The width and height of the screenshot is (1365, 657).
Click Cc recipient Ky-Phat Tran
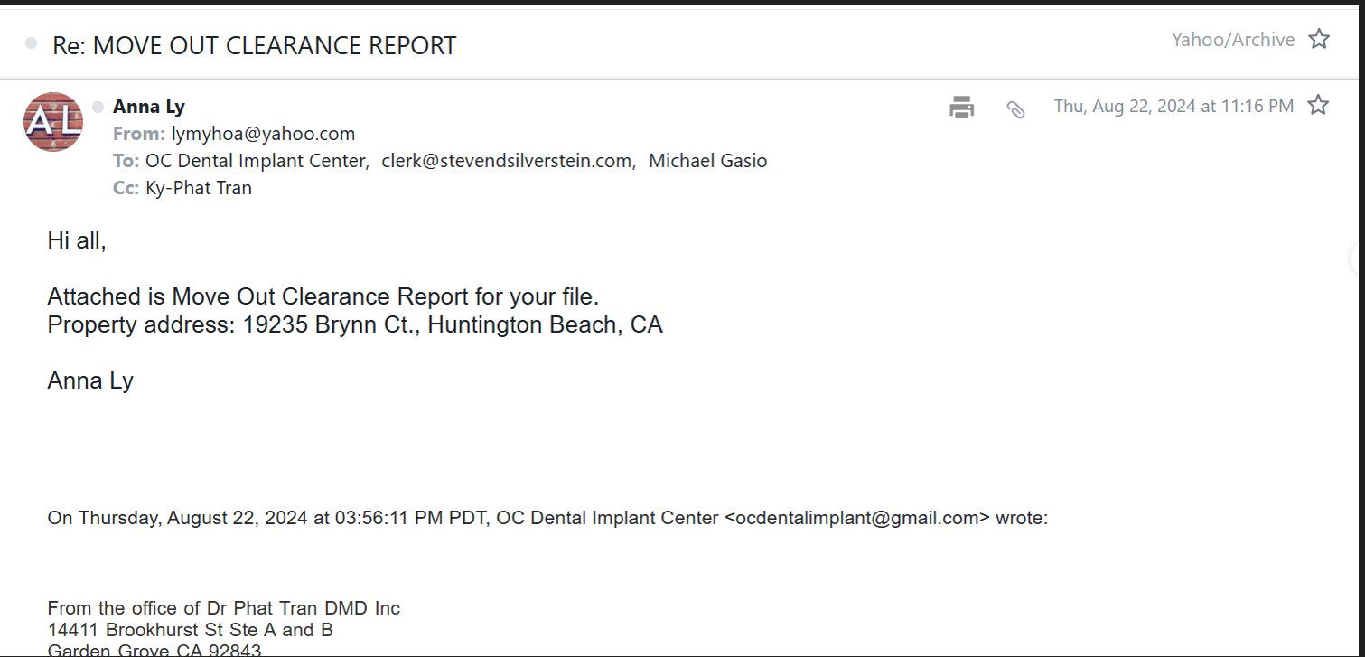[199, 189]
